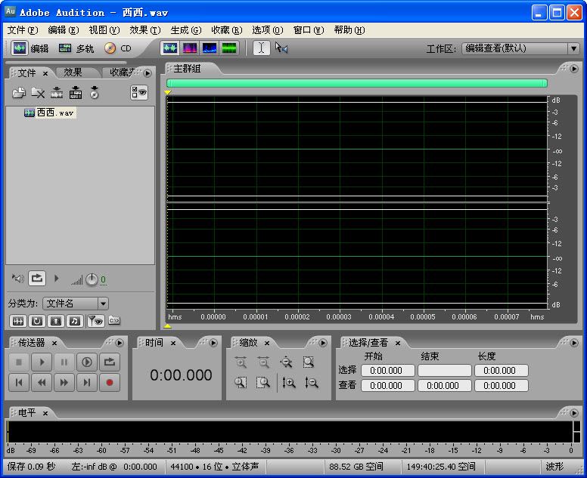Click the transport rewind button

click(x=42, y=382)
